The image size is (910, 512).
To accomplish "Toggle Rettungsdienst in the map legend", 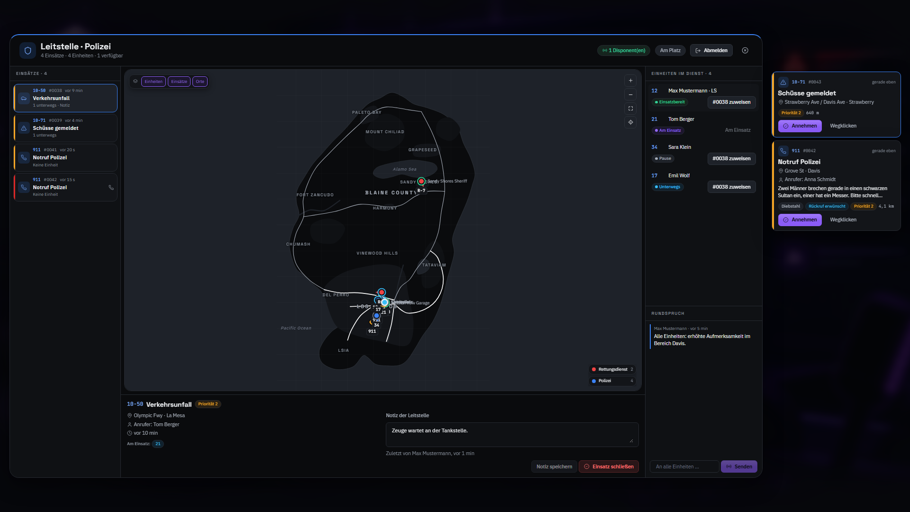I will pyautogui.click(x=612, y=369).
